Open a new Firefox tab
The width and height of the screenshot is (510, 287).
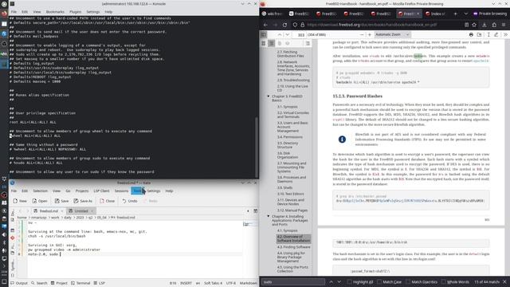click(455, 14)
